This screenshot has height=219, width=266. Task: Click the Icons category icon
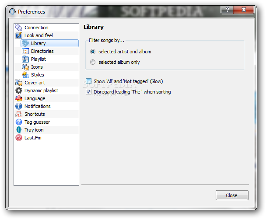[25, 67]
